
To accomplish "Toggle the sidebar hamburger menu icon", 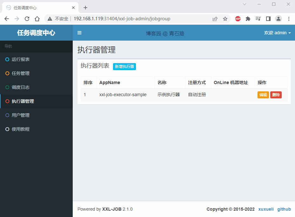I will (79, 33).
